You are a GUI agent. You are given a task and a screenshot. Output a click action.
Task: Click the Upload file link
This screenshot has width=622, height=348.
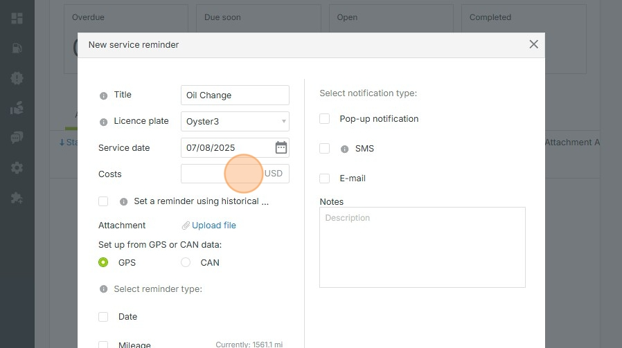pos(214,225)
